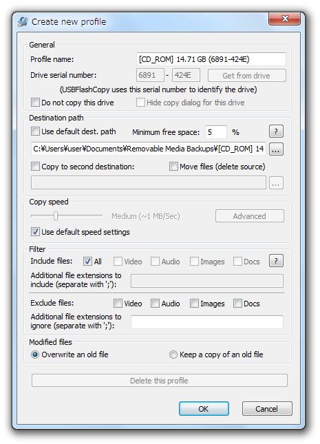Select Keep a copy of an old file

click(173, 355)
